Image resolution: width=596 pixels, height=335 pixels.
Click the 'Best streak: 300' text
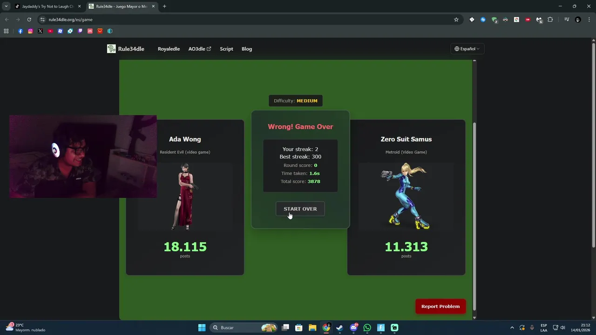point(300,157)
